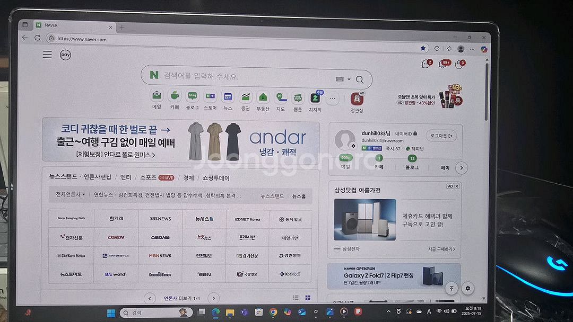573x322 pixels.
Task: Open the 부동산 shortcut icon
Action: [x=263, y=97]
